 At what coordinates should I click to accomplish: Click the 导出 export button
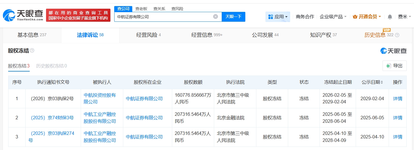pyautogui.click(x=394, y=66)
